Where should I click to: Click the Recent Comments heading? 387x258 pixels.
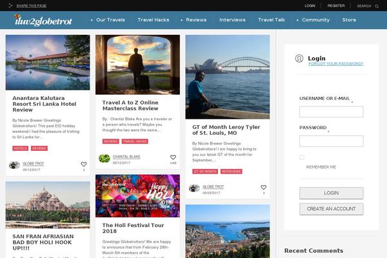(313, 251)
